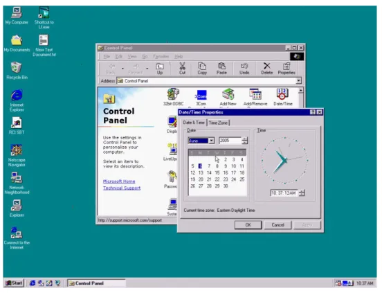Viewport: 382px width, 293px height.
Task: Switch to the Time Zone tab
Action: click(x=218, y=123)
